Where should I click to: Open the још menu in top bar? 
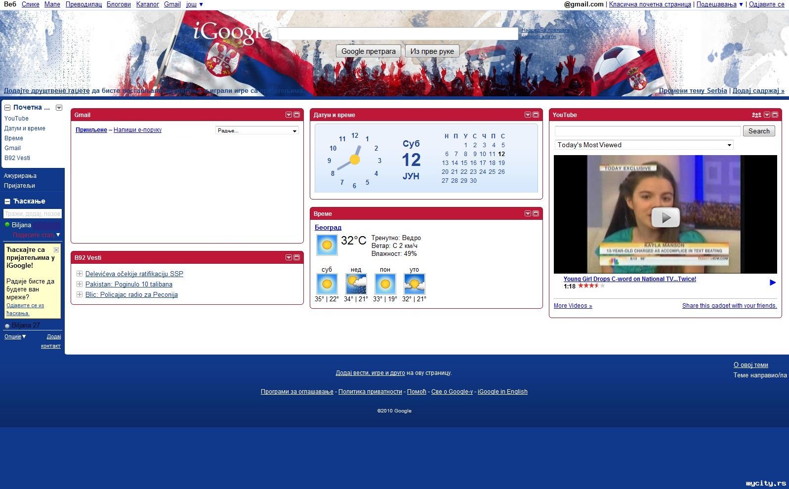point(195,4)
